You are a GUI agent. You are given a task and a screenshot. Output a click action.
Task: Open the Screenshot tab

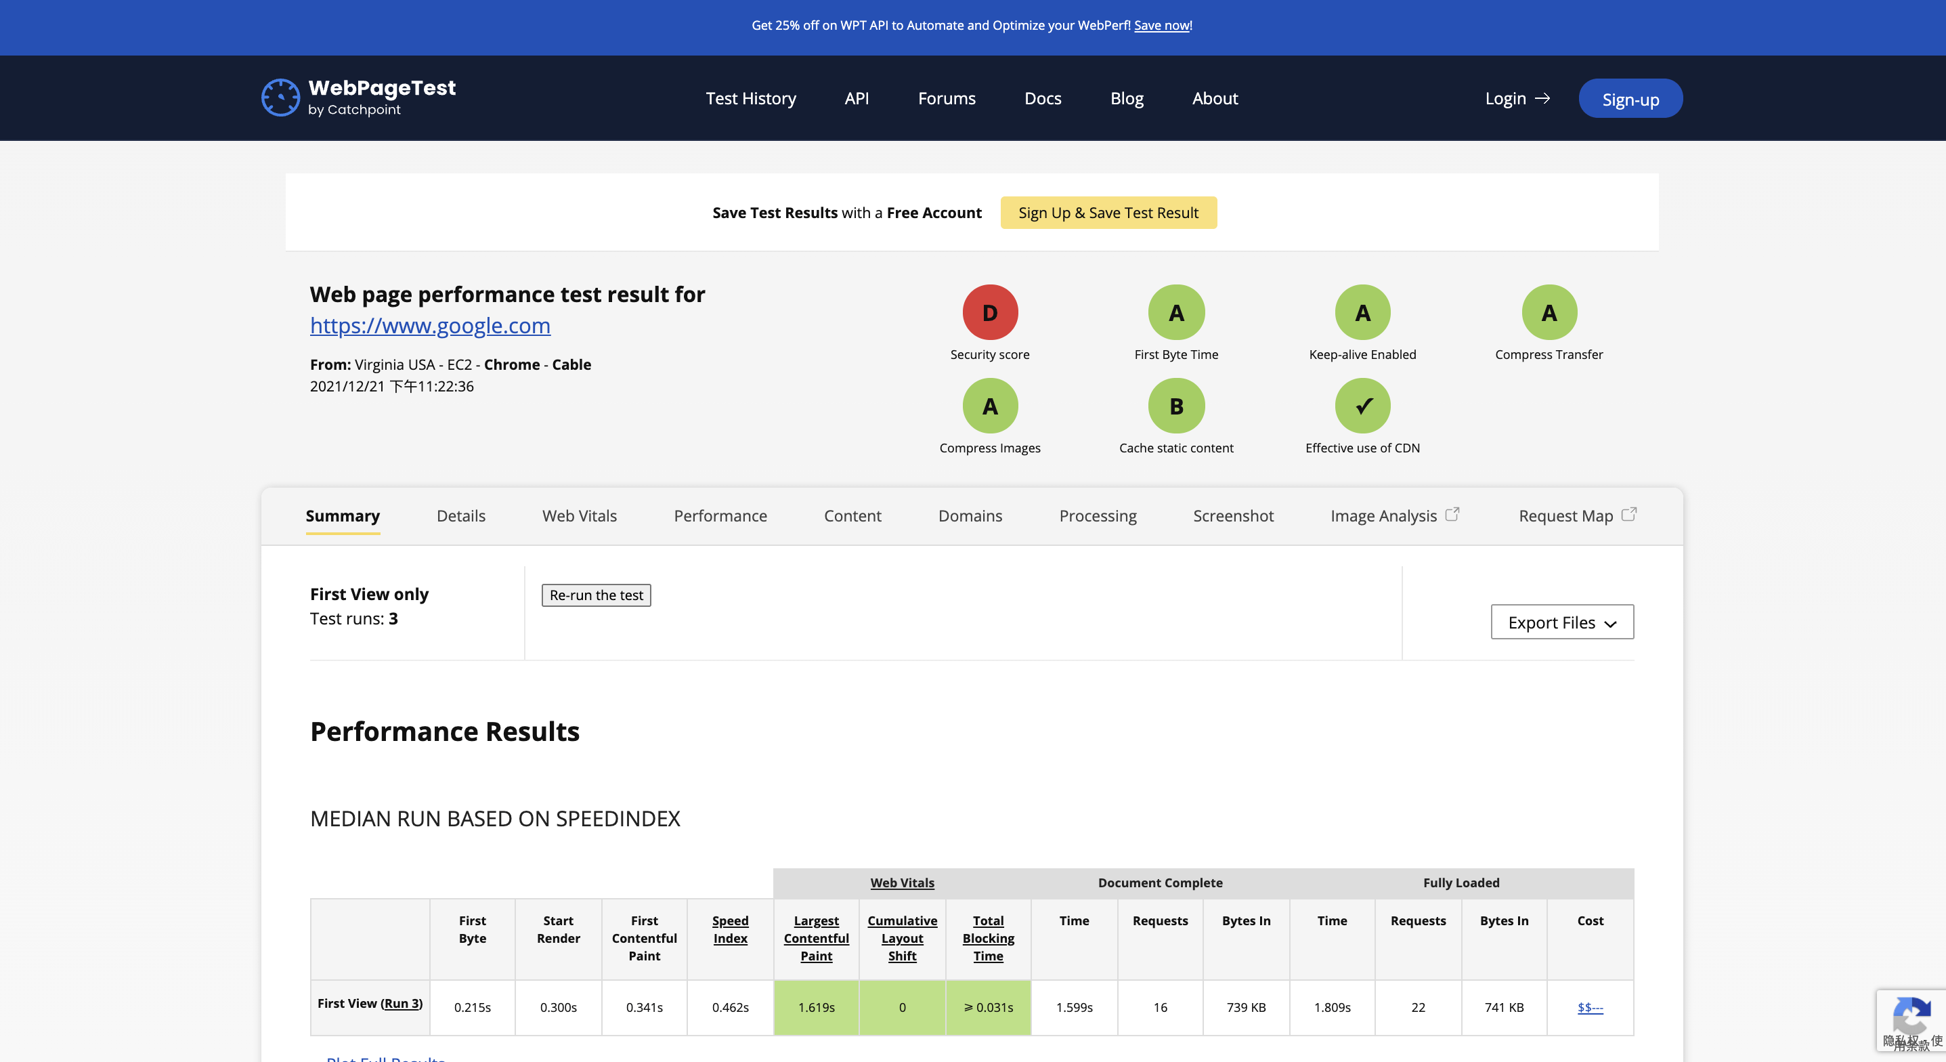[x=1233, y=515]
